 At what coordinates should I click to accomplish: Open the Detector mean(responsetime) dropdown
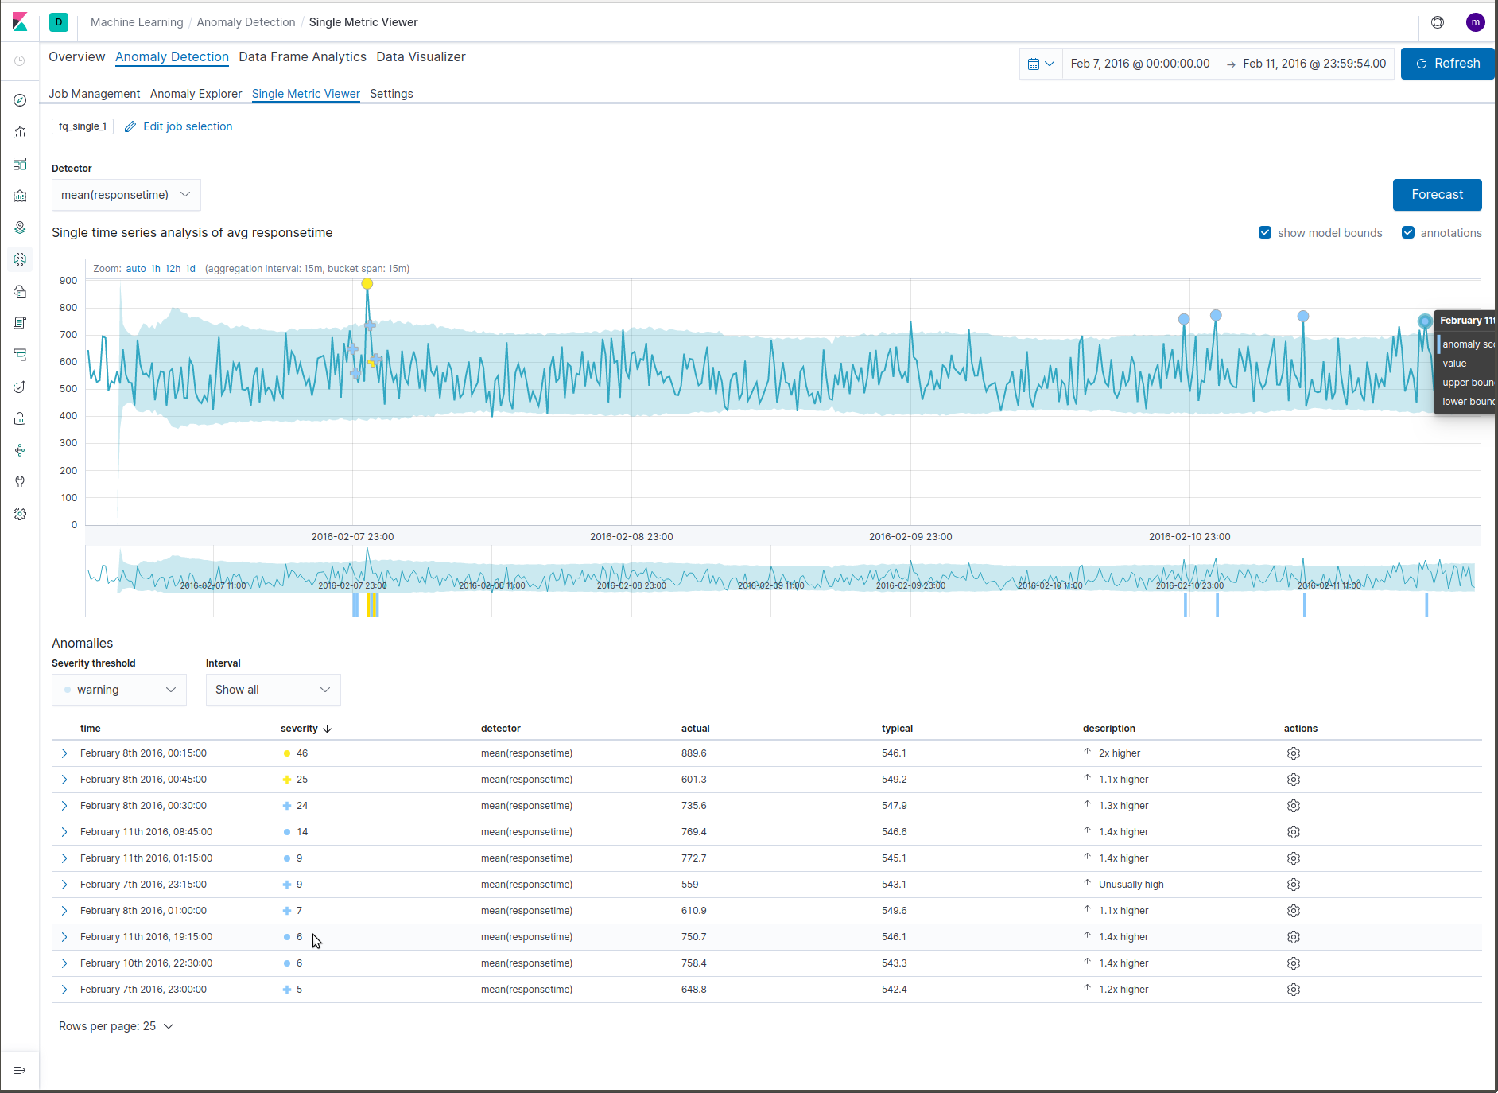(x=126, y=194)
